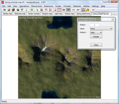
Task: Toggle the zoom-to-fit framed toolbar button
Action: pos(59,10)
